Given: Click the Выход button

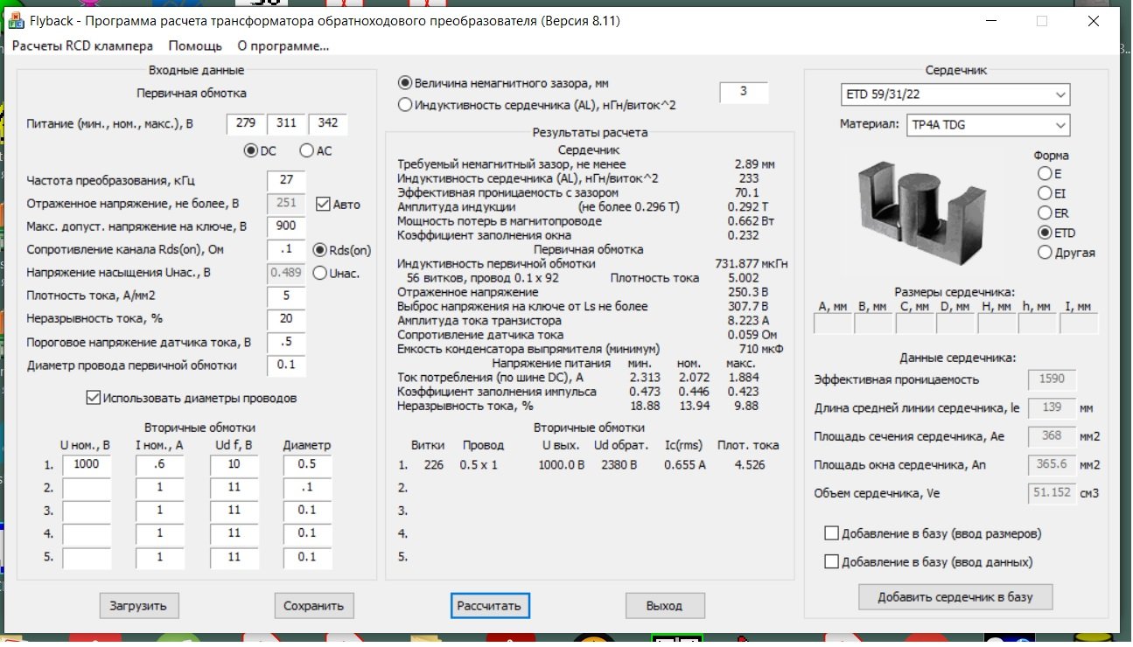Looking at the screenshot, I should pyautogui.click(x=664, y=605).
